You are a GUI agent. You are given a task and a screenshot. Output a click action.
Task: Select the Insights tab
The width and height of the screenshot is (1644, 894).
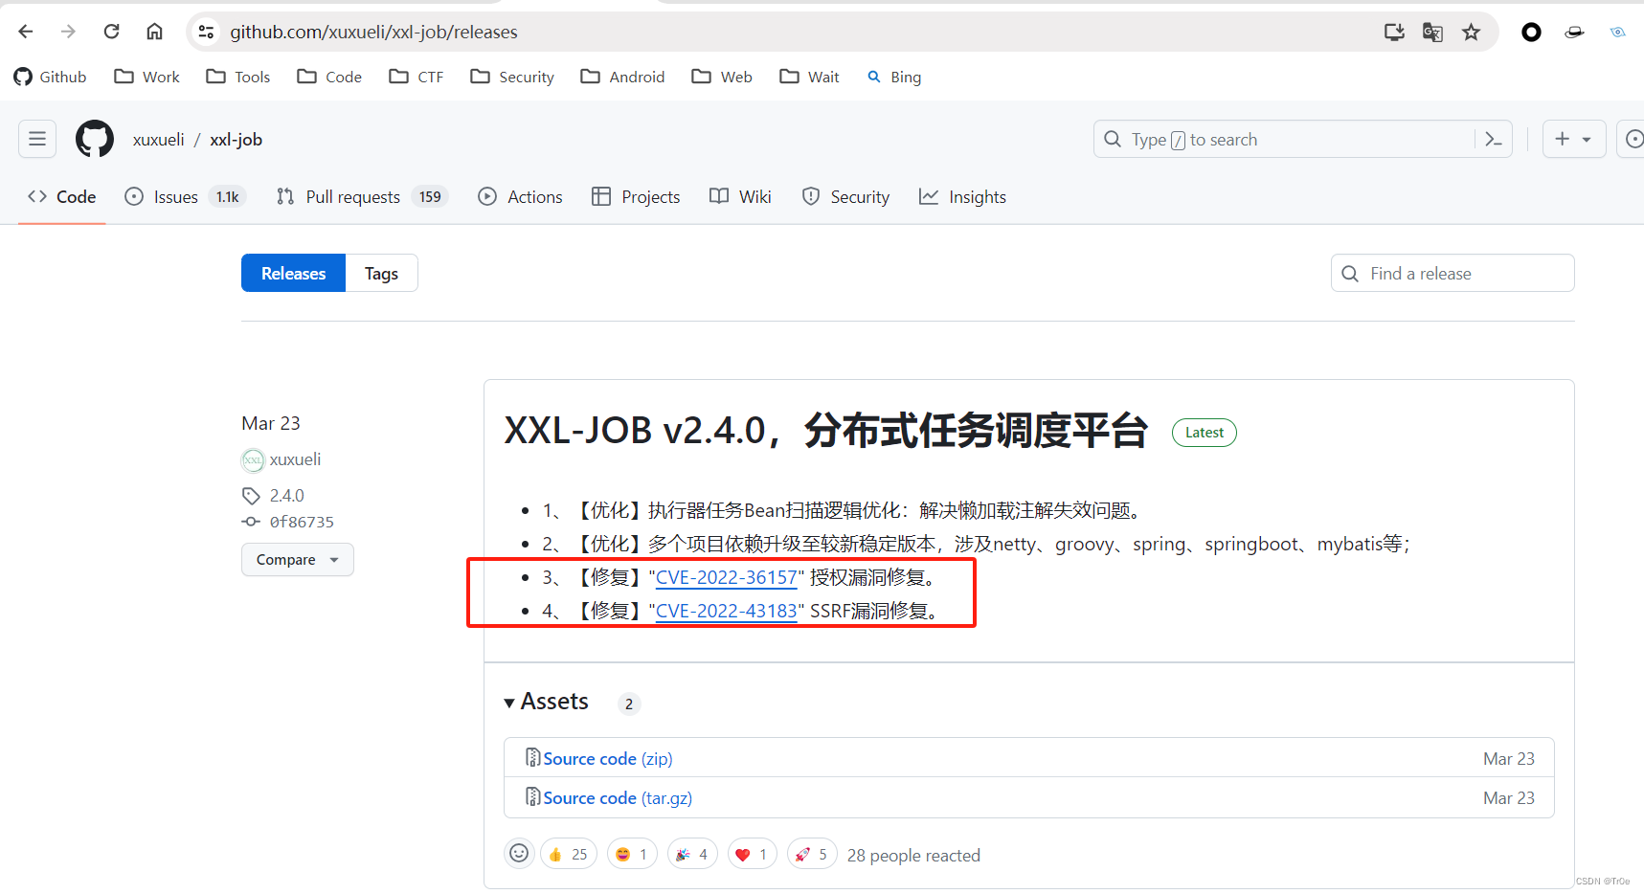[x=962, y=196]
